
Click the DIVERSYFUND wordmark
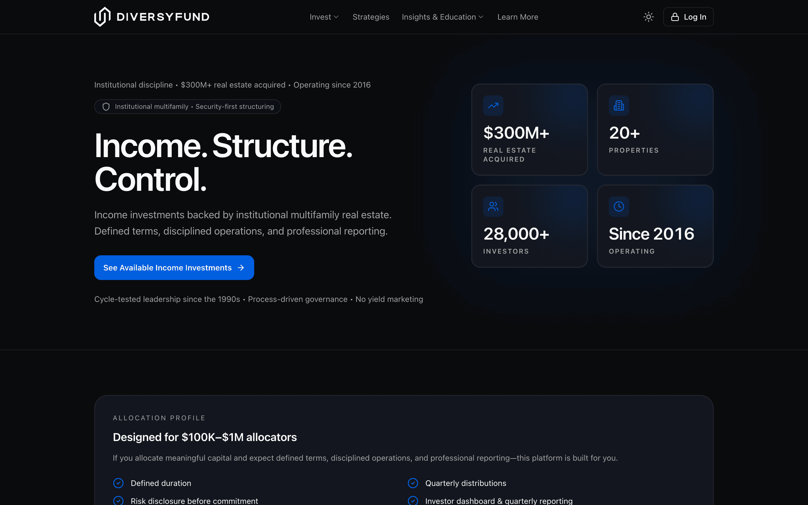pyautogui.click(x=163, y=17)
